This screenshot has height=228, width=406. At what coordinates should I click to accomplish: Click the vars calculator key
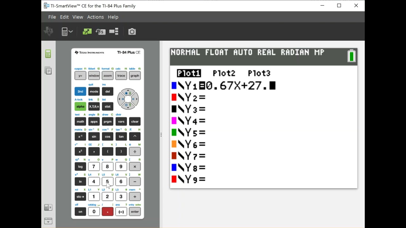[x=121, y=122]
